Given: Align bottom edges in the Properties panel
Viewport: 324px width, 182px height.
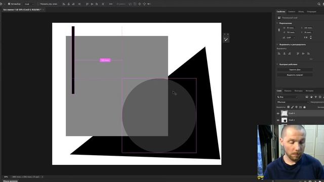Looking at the screenshot, I should (x=308, y=54).
